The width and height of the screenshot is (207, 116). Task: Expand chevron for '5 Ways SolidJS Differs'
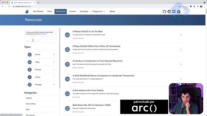(181, 50)
